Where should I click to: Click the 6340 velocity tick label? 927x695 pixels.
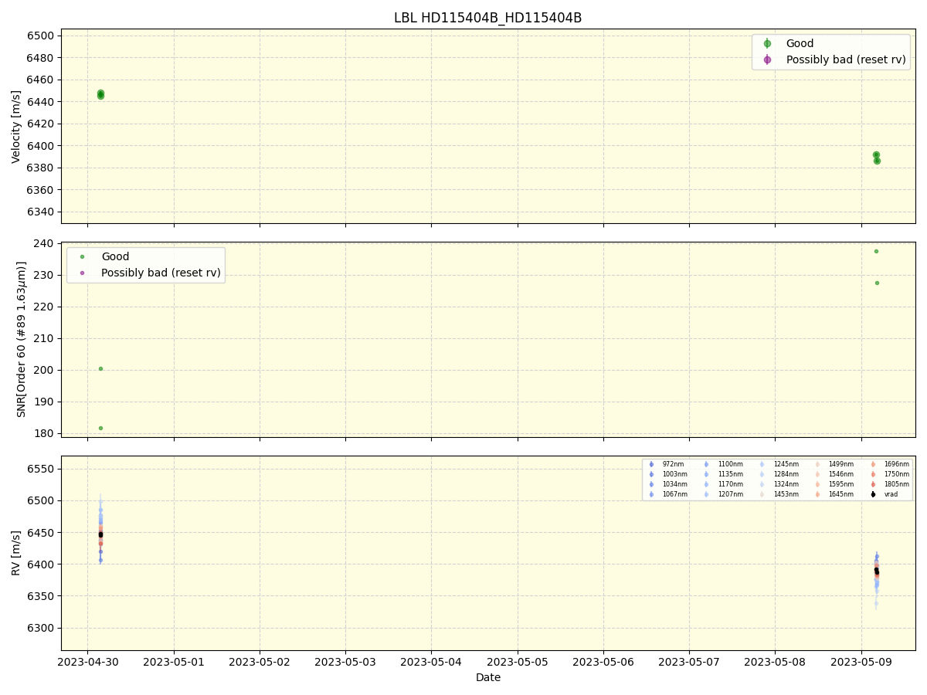pyautogui.click(x=40, y=212)
